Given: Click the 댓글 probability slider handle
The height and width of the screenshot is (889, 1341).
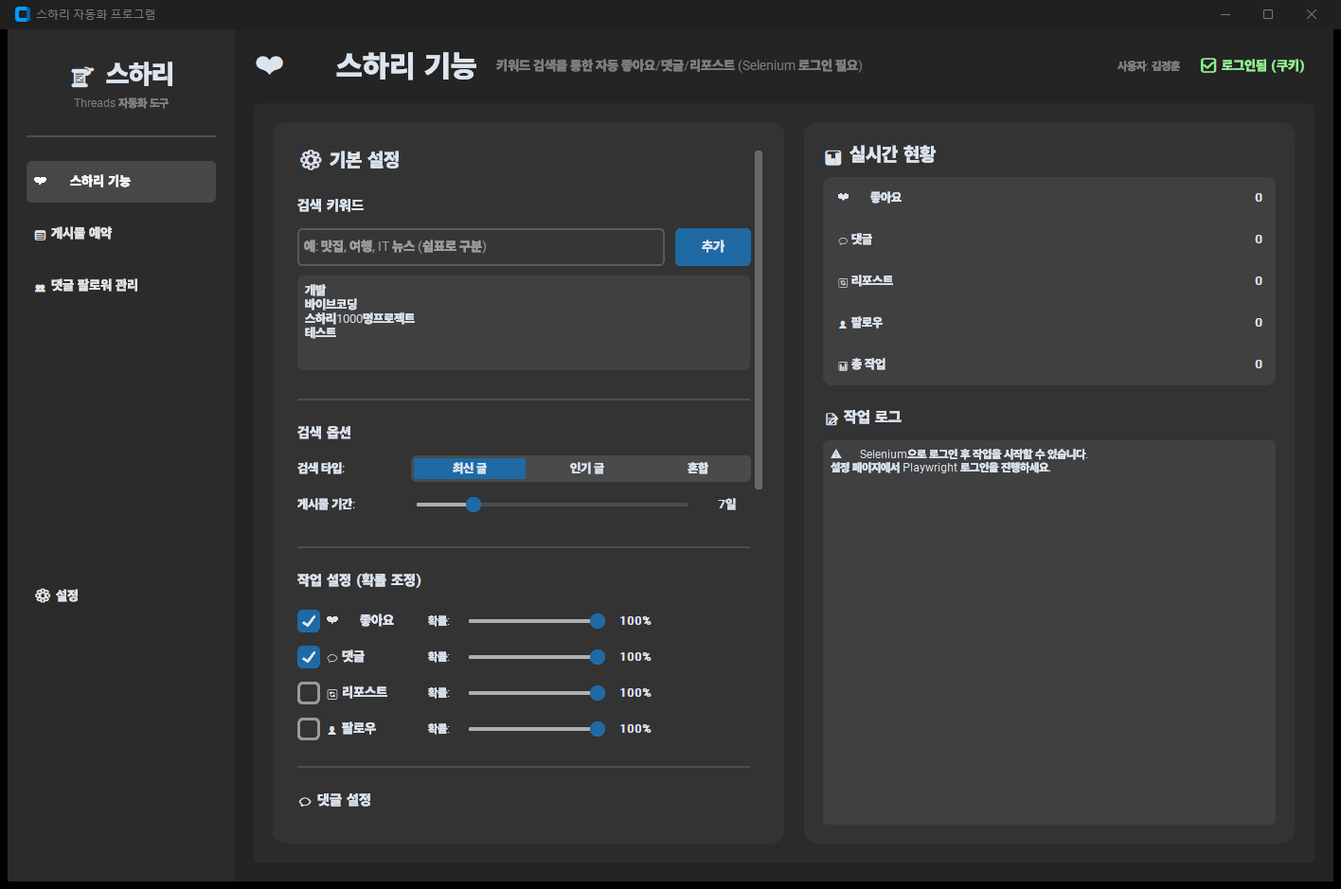Looking at the screenshot, I should pyautogui.click(x=598, y=657).
